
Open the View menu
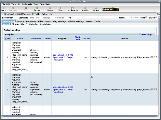click(14, 4)
